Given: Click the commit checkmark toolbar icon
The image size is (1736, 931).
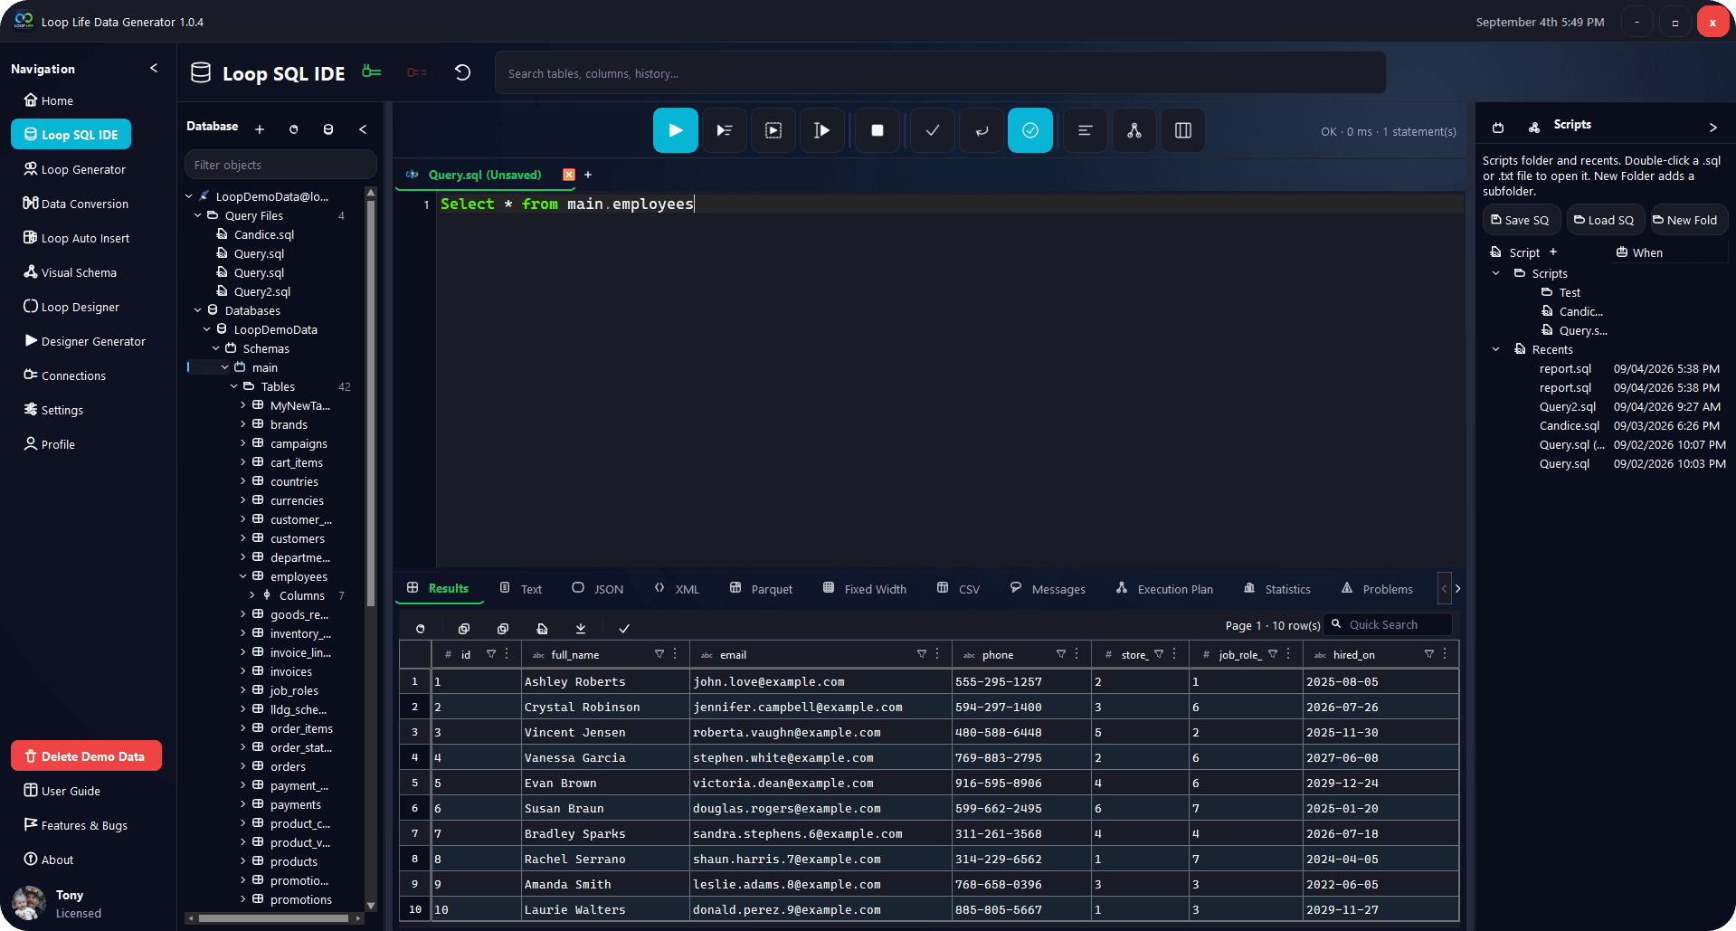Looking at the screenshot, I should click(x=932, y=130).
